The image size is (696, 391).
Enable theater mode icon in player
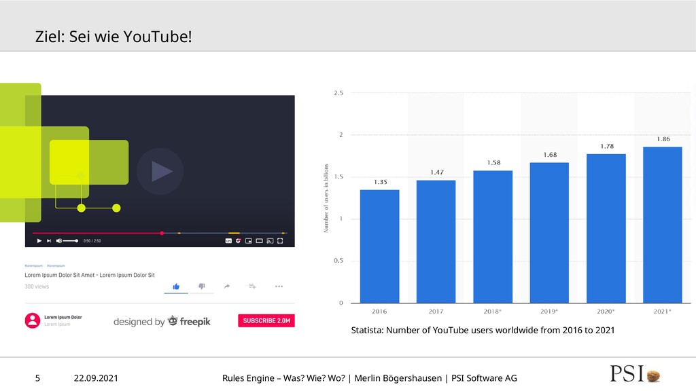[259, 241]
